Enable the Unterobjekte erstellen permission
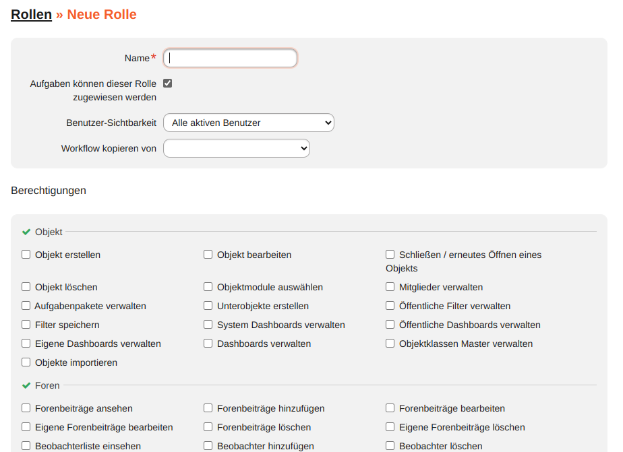This screenshot has height=452, width=623. click(x=208, y=305)
